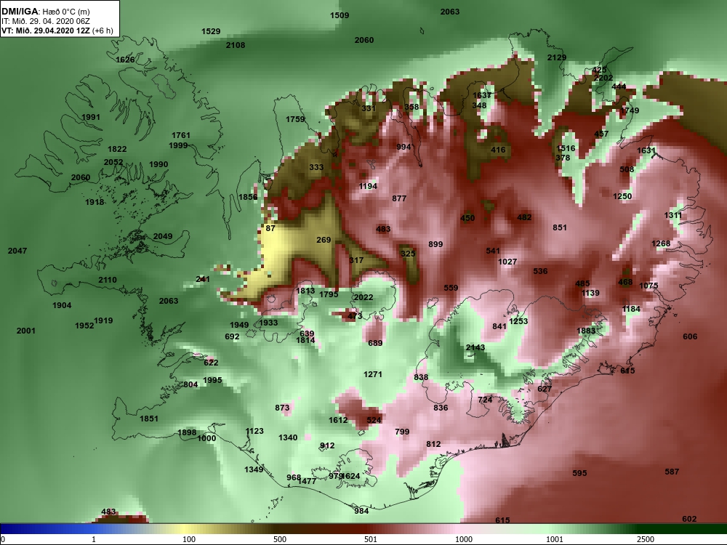Click the map value 416

pos(498,150)
